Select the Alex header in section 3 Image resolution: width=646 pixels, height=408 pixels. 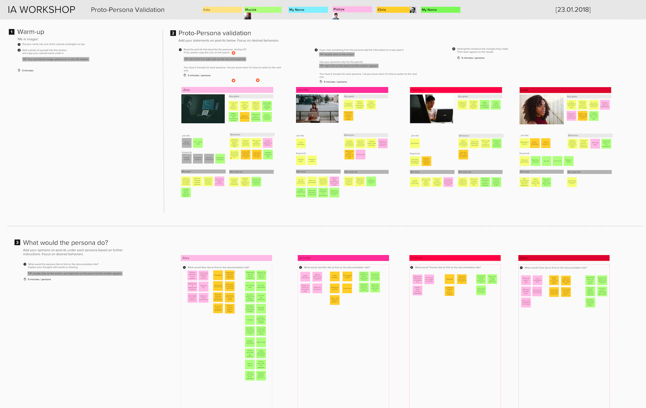(226, 257)
